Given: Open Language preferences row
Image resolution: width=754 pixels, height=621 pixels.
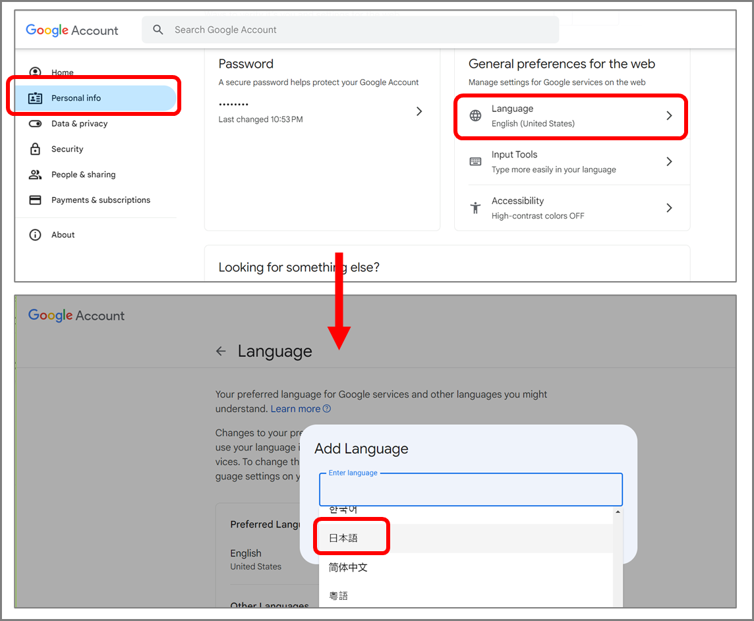Looking at the screenshot, I should click(571, 116).
